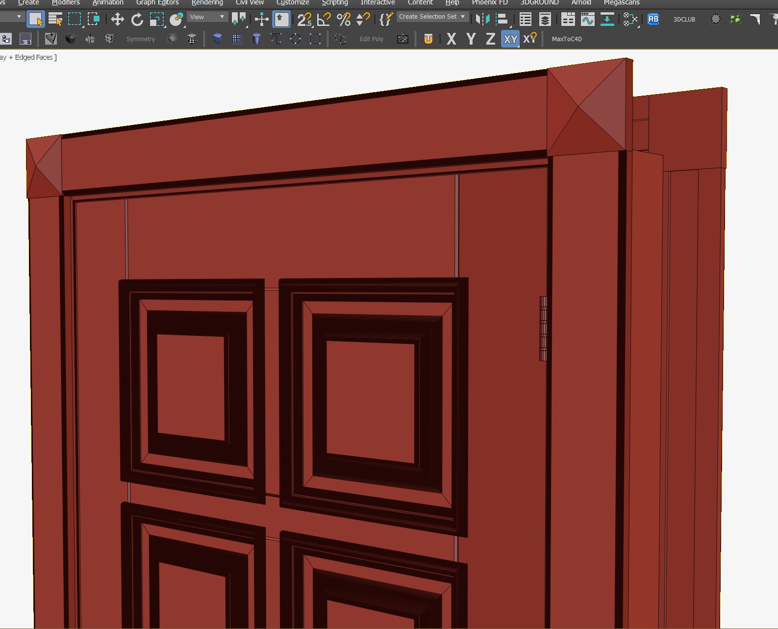Open the Animation menu
This screenshot has height=629, width=778.
(x=108, y=3)
